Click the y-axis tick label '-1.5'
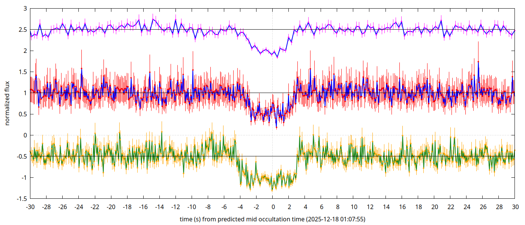This screenshot has width=525, height=225. click(21, 199)
